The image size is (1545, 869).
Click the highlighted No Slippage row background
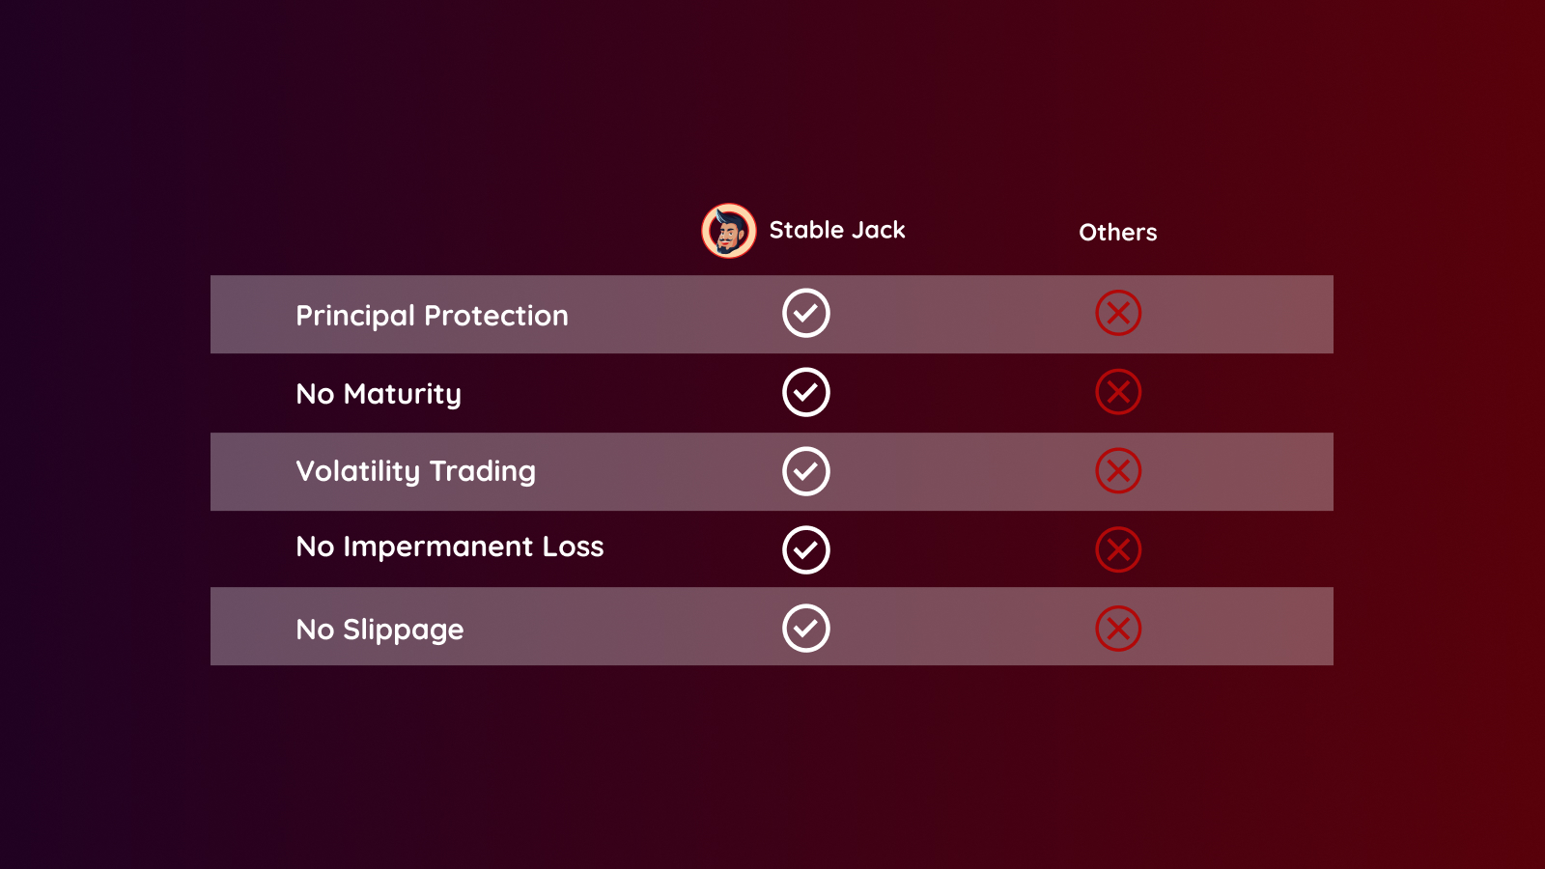772,627
